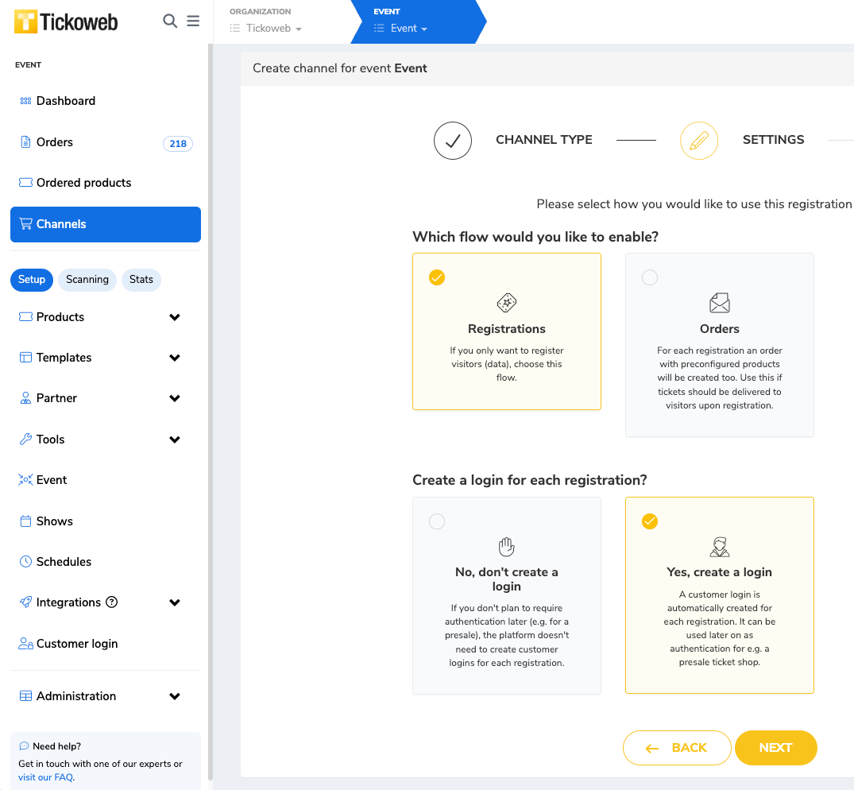The height and width of the screenshot is (790, 854).
Task: Select the Registrations flow option
Action: tap(506, 331)
